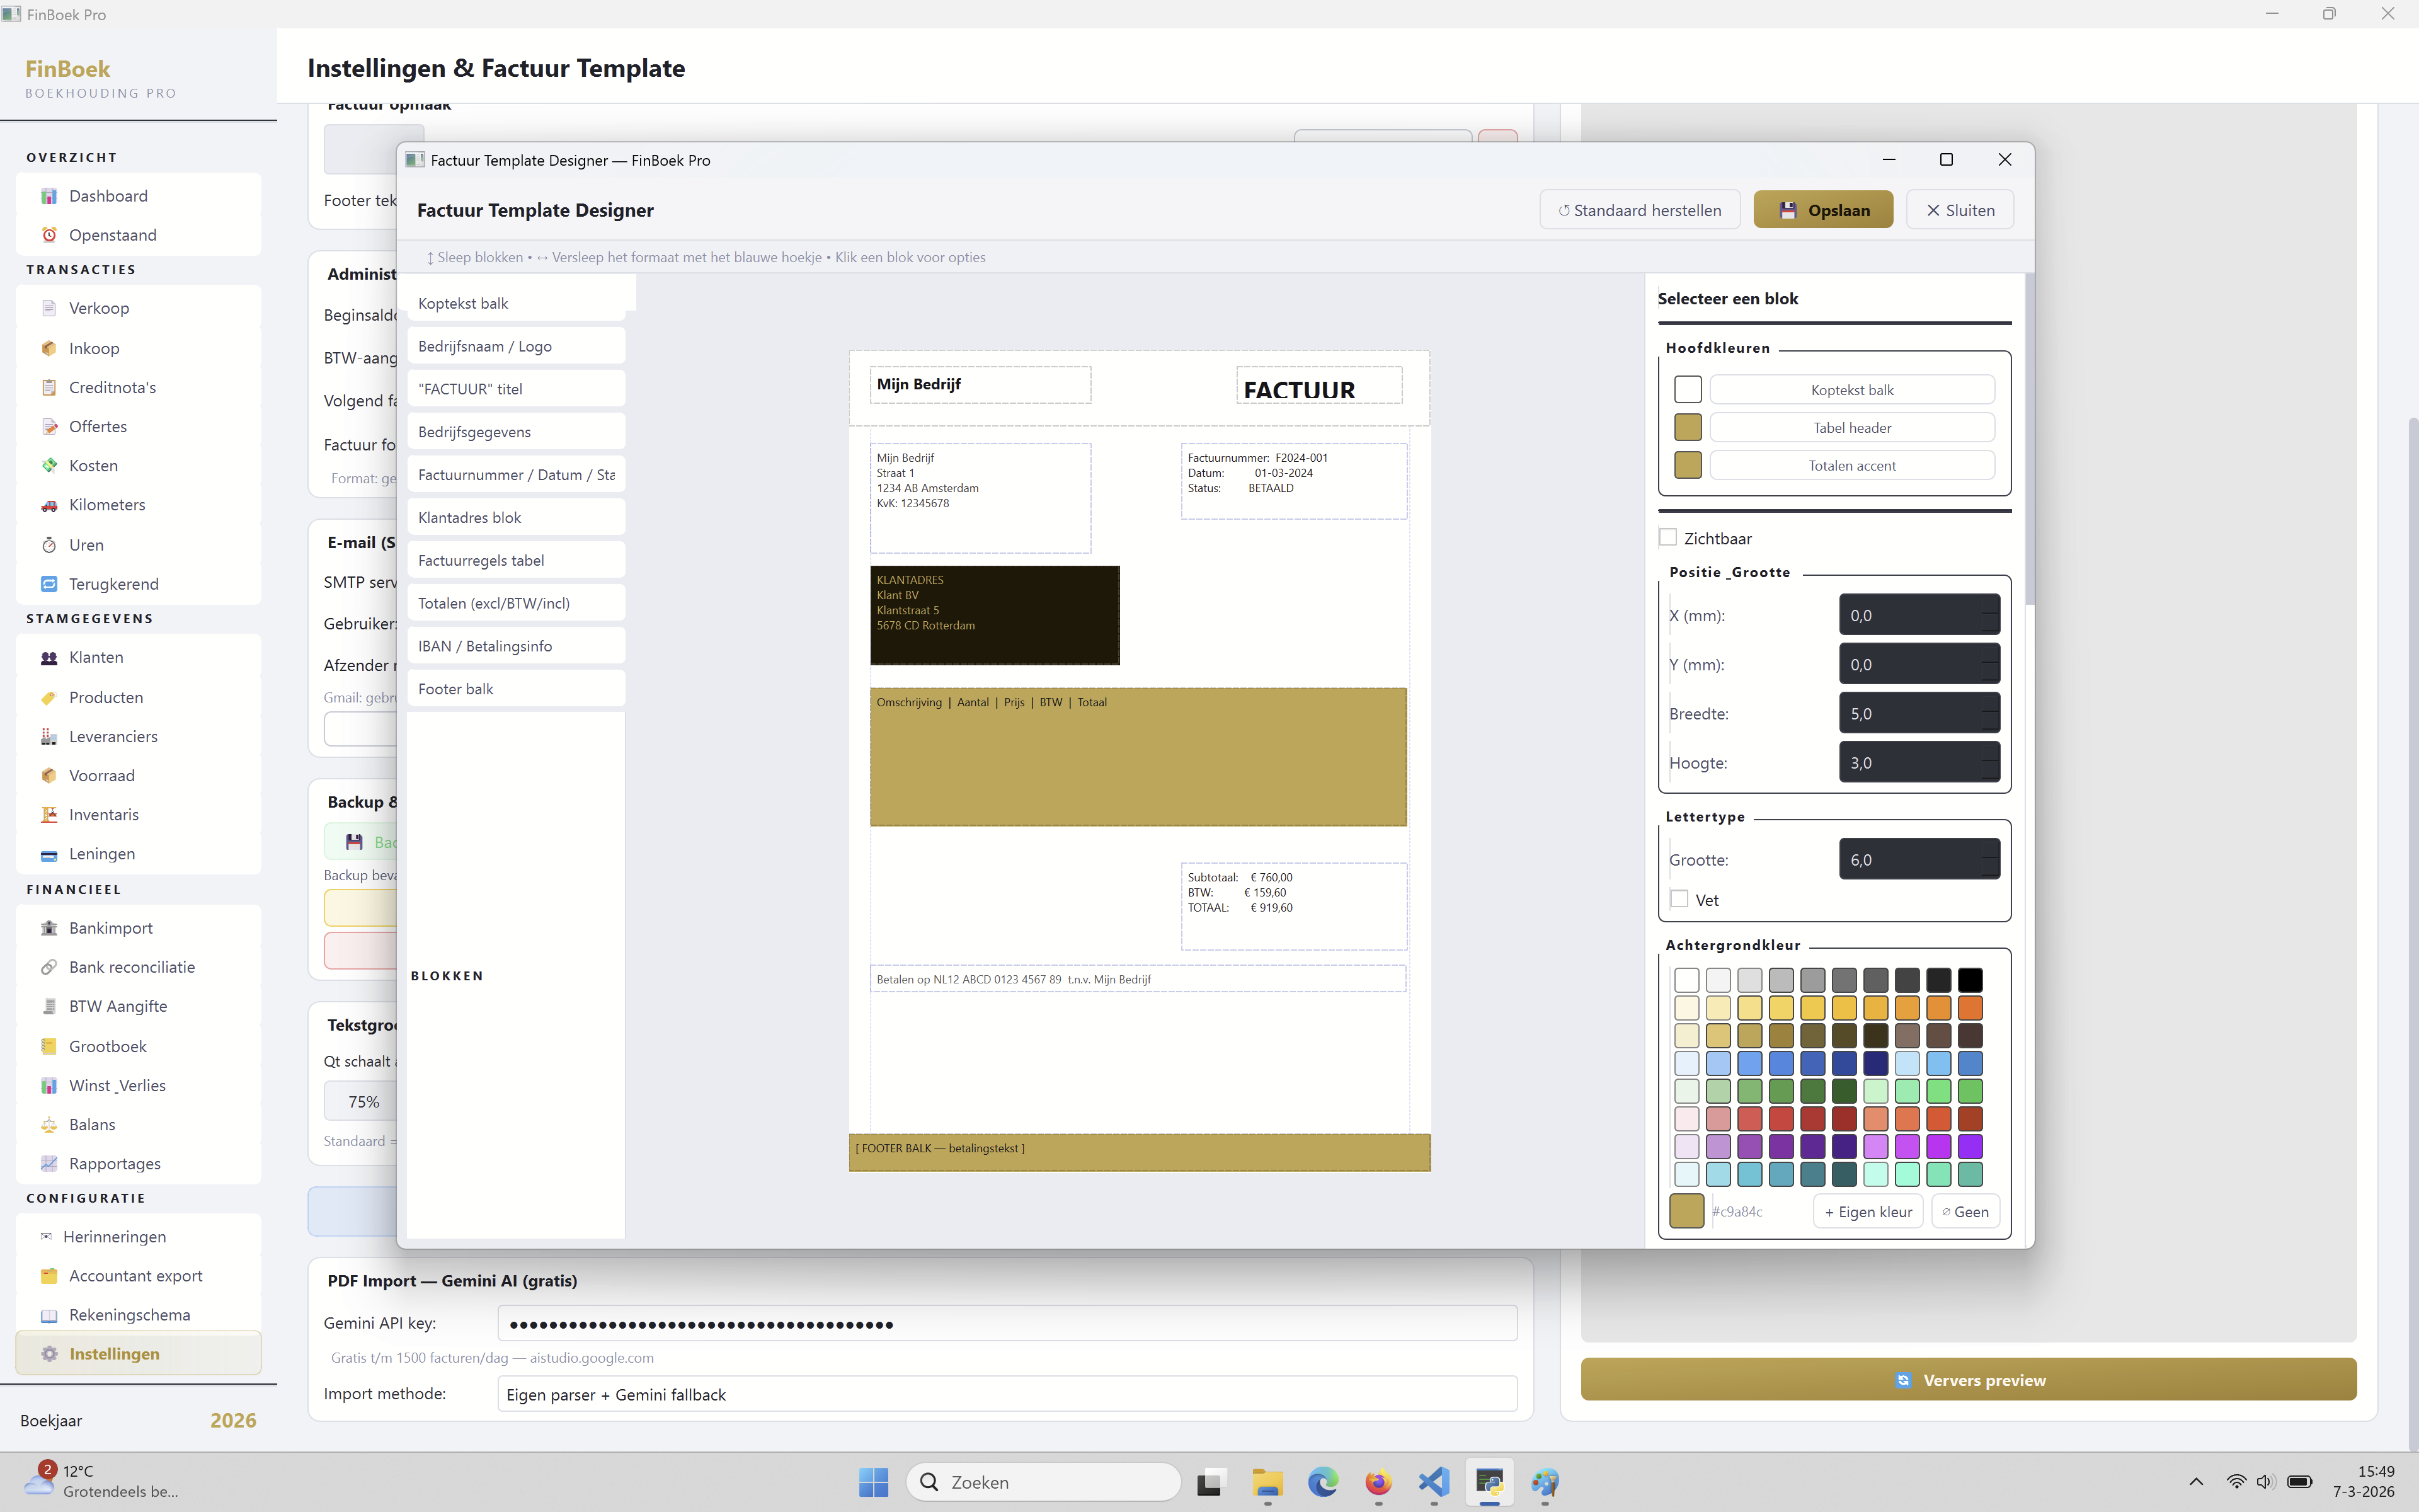The width and height of the screenshot is (2419, 1512).
Task: Select the Factuurregels tabel block
Action: pos(515,560)
